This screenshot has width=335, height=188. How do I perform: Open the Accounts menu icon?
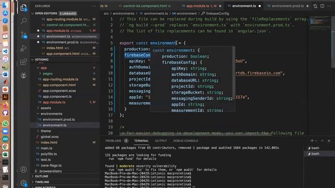(24, 169)
